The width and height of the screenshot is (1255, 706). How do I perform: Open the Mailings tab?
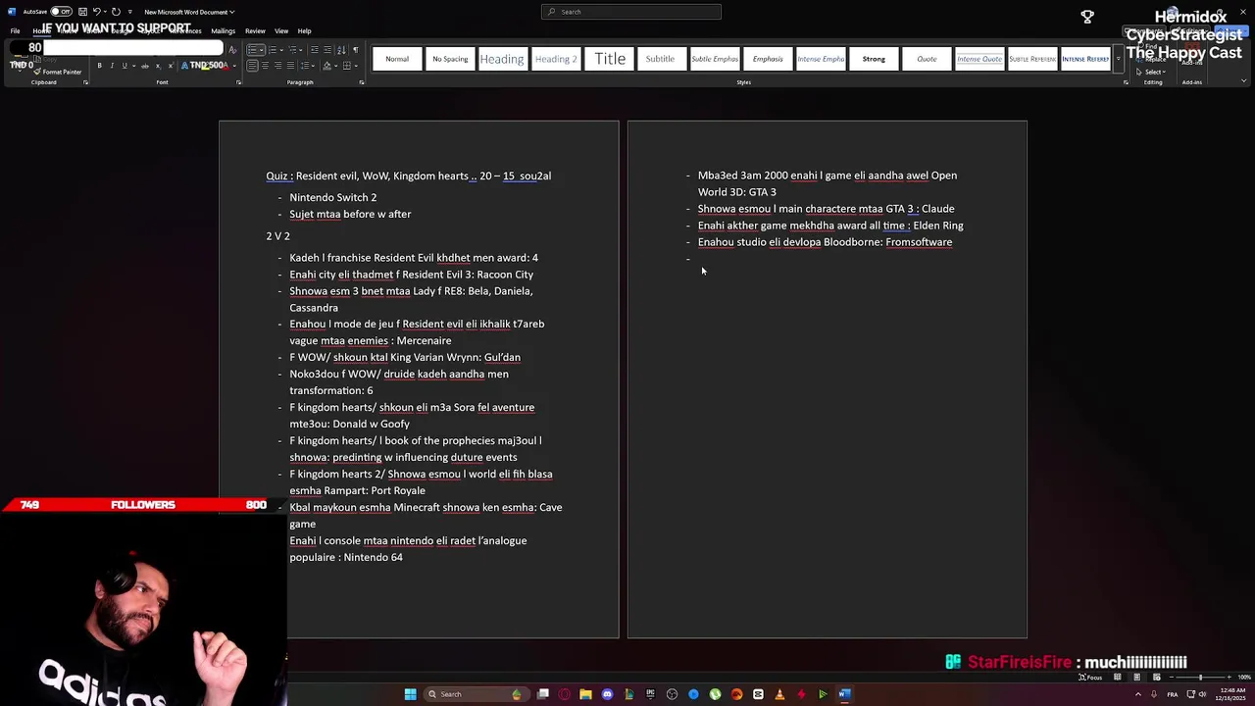coord(223,30)
